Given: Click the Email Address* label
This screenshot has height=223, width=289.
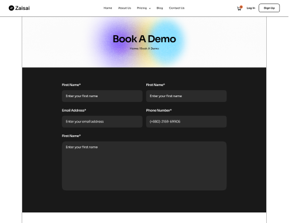Looking at the screenshot, I should [74, 111].
